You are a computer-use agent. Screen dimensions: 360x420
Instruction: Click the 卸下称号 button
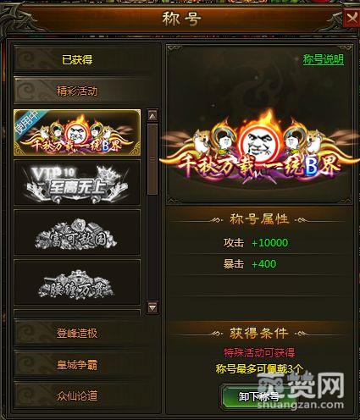[x=259, y=396]
